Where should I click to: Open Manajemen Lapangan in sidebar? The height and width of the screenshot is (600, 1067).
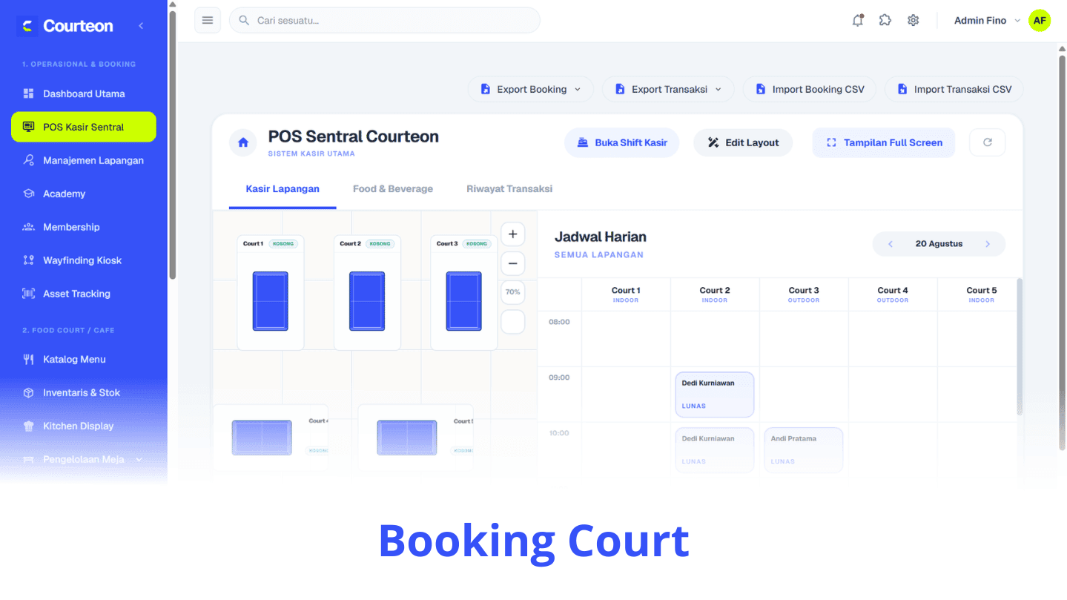click(x=84, y=160)
